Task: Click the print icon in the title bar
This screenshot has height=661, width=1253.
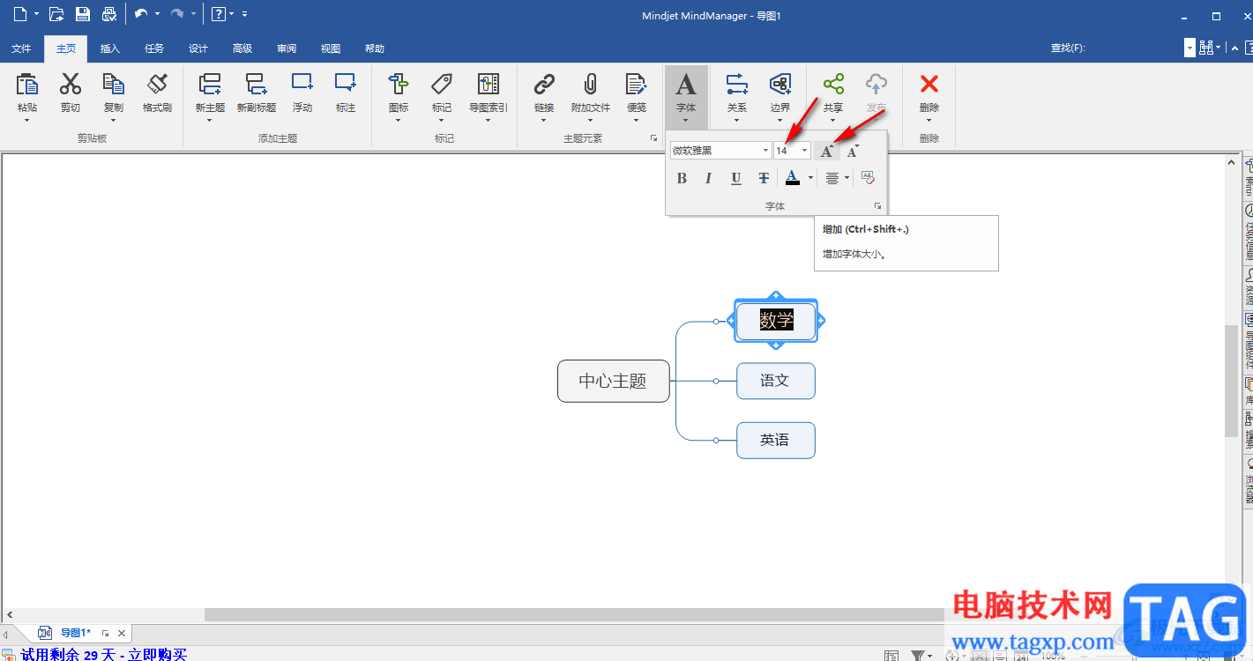Action: 108,14
